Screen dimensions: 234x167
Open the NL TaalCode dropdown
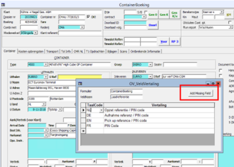coord(102,110)
